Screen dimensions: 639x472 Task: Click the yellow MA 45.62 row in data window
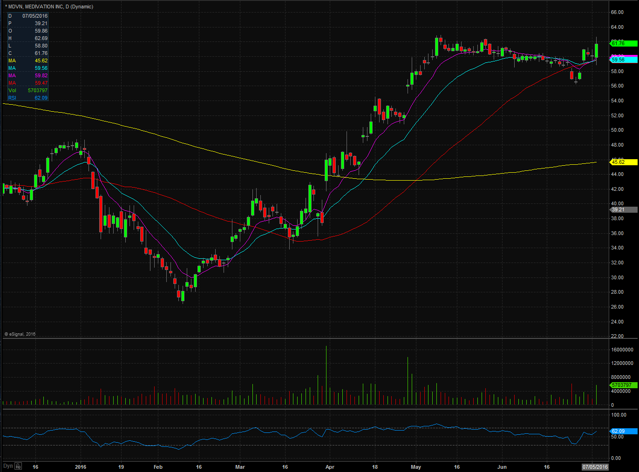point(28,61)
